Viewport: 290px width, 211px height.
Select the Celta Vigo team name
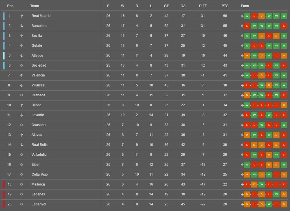tap(39, 175)
